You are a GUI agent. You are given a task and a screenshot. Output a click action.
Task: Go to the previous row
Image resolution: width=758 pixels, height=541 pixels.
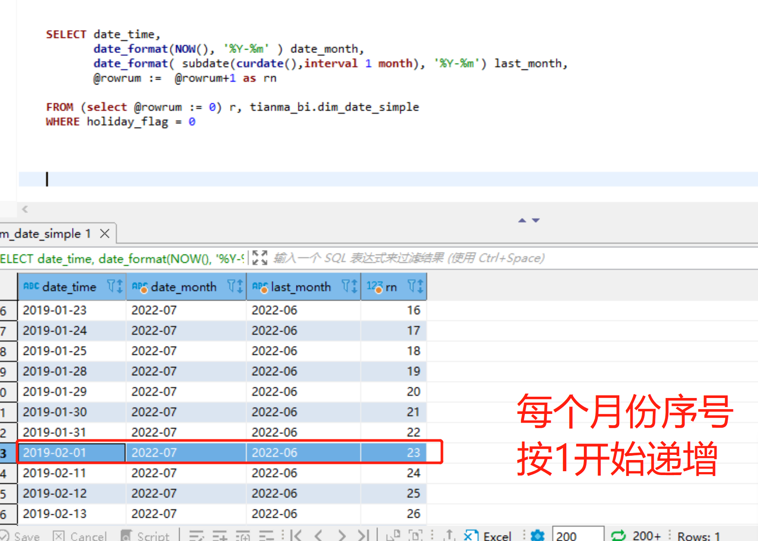319,535
